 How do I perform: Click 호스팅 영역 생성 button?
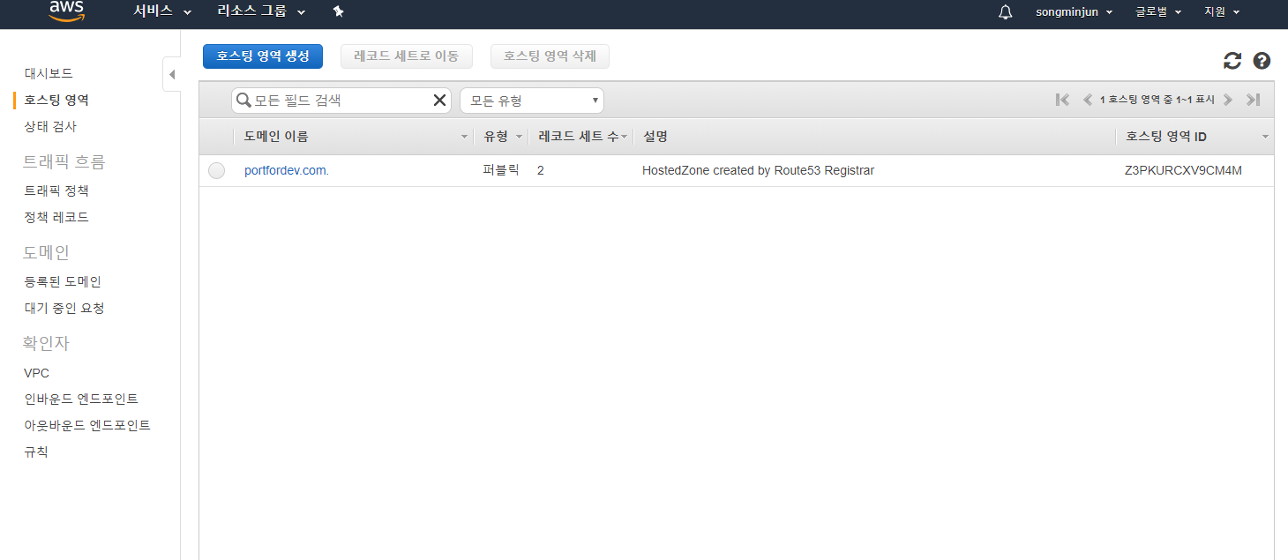click(263, 56)
